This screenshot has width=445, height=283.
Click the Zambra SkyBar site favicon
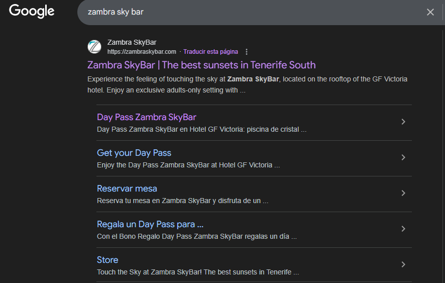[94, 47]
